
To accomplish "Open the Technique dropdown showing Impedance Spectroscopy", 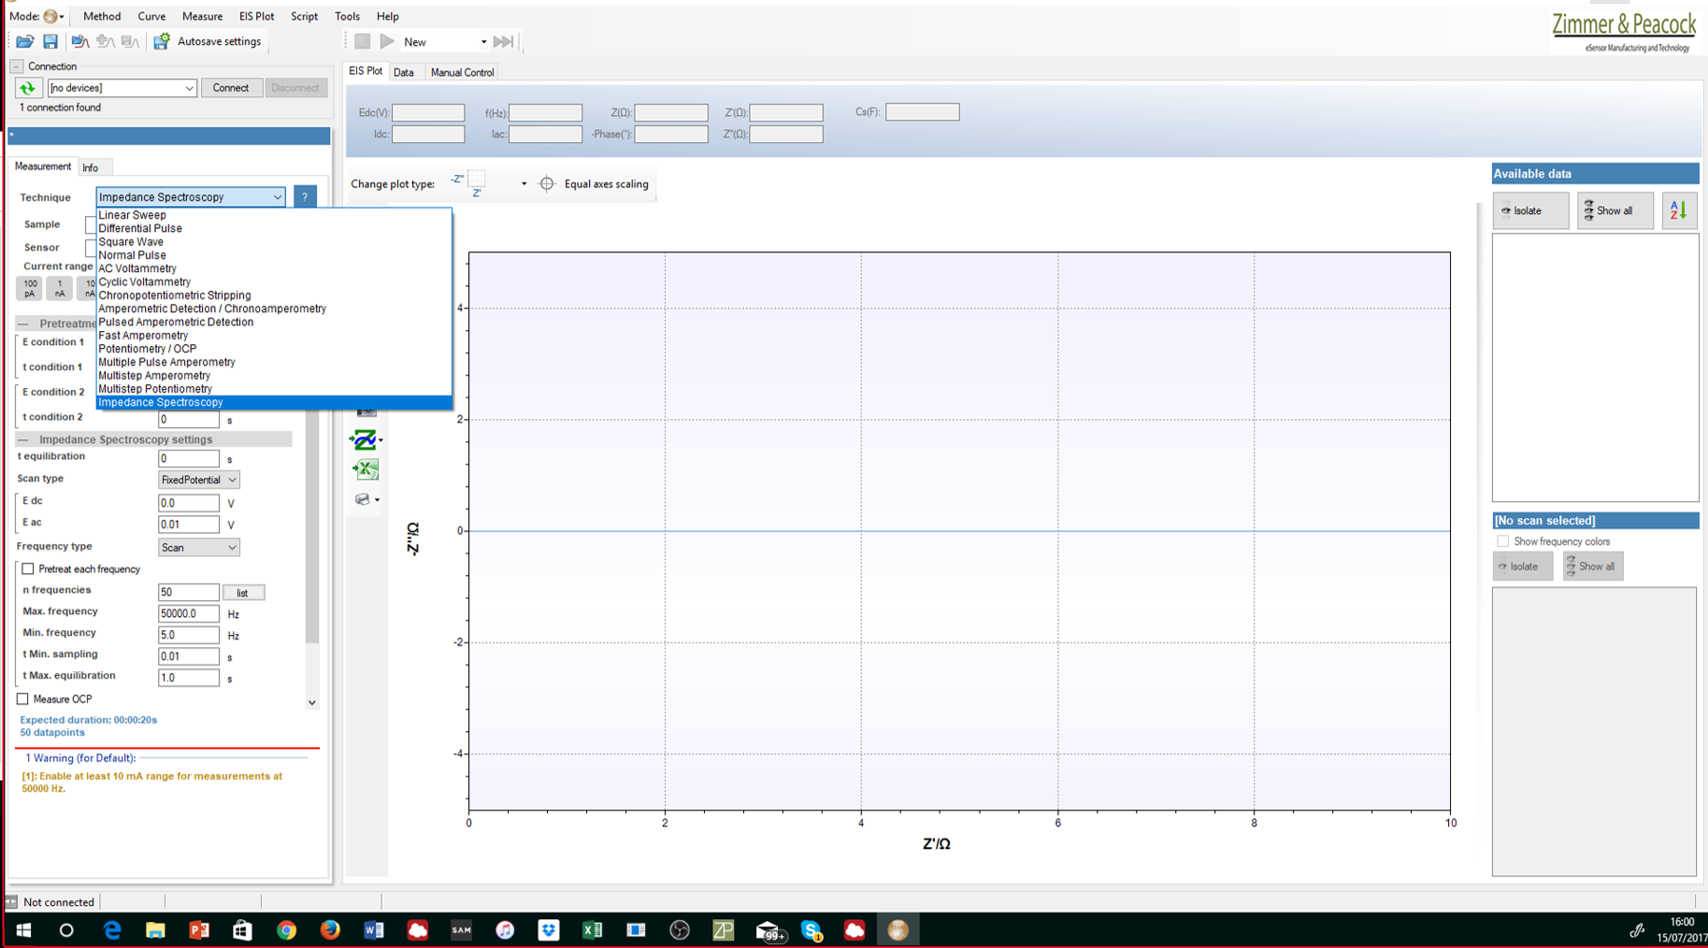I will pyautogui.click(x=191, y=197).
